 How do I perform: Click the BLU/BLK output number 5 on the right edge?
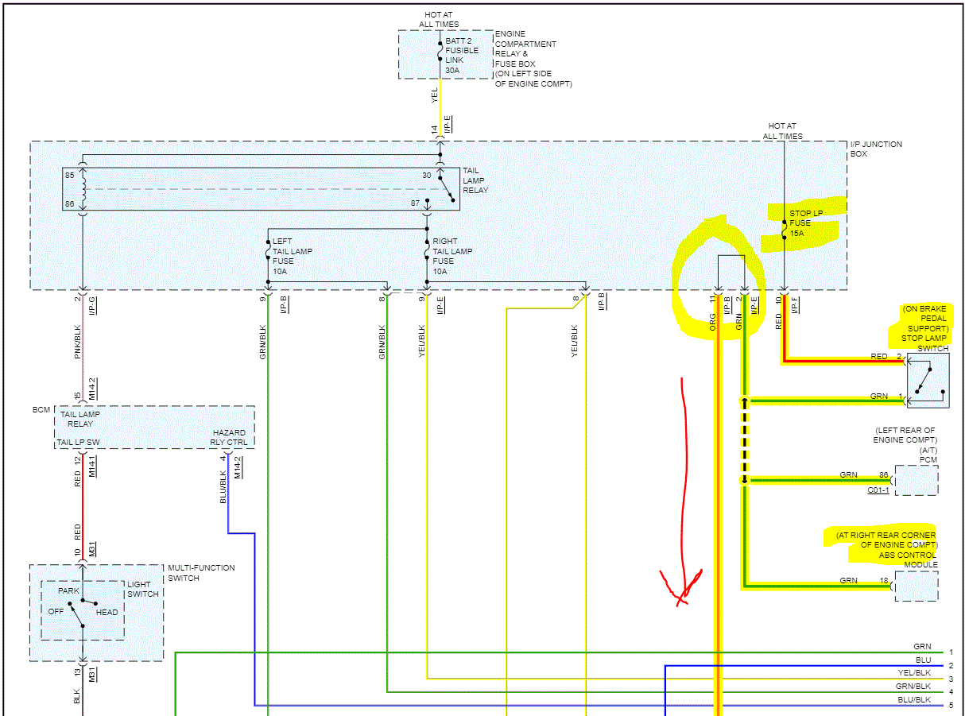tap(950, 705)
